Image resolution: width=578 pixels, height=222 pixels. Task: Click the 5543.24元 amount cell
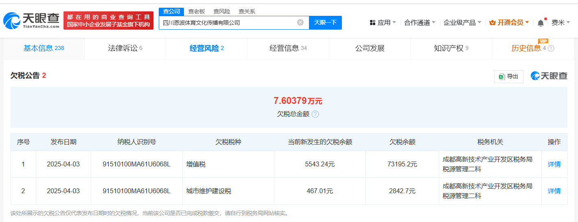point(320,164)
